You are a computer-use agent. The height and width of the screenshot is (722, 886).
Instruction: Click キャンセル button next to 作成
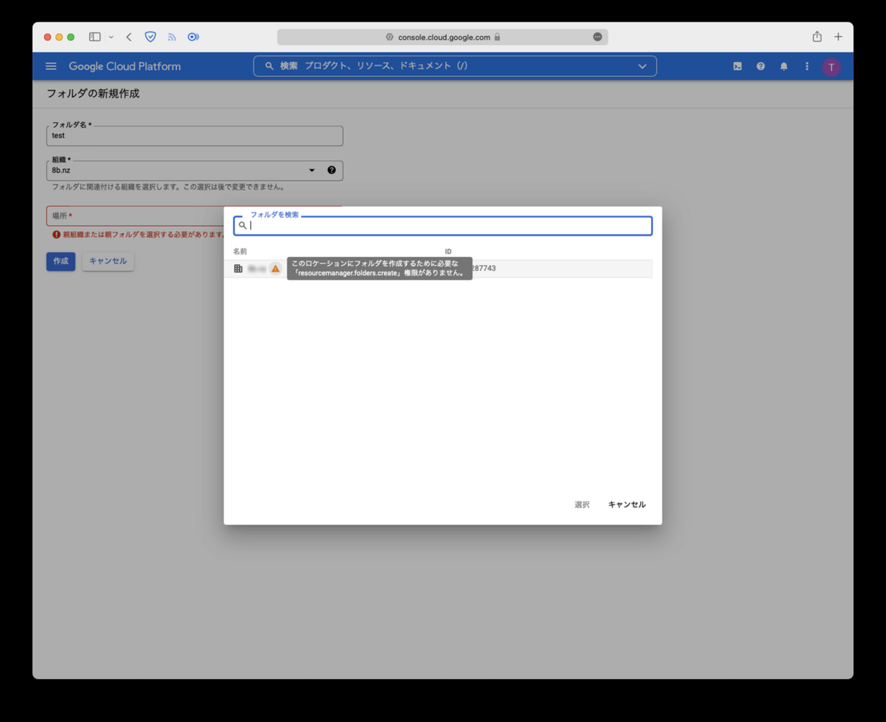click(108, 262)
